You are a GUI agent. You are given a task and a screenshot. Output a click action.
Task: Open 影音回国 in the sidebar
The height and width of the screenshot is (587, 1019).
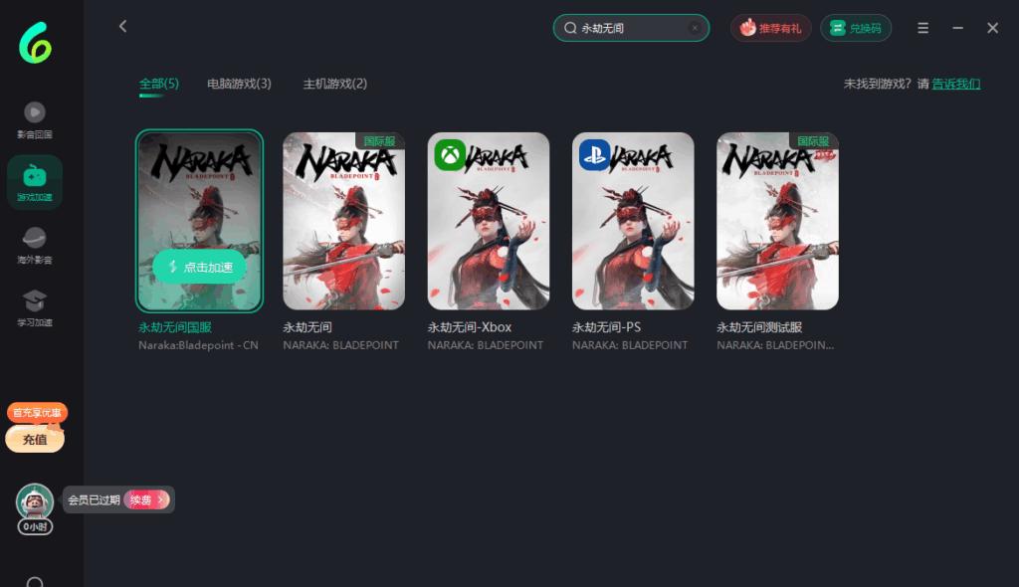(35, 121)
